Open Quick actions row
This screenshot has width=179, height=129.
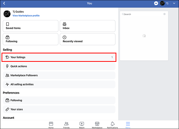click(x=59, y=66)
